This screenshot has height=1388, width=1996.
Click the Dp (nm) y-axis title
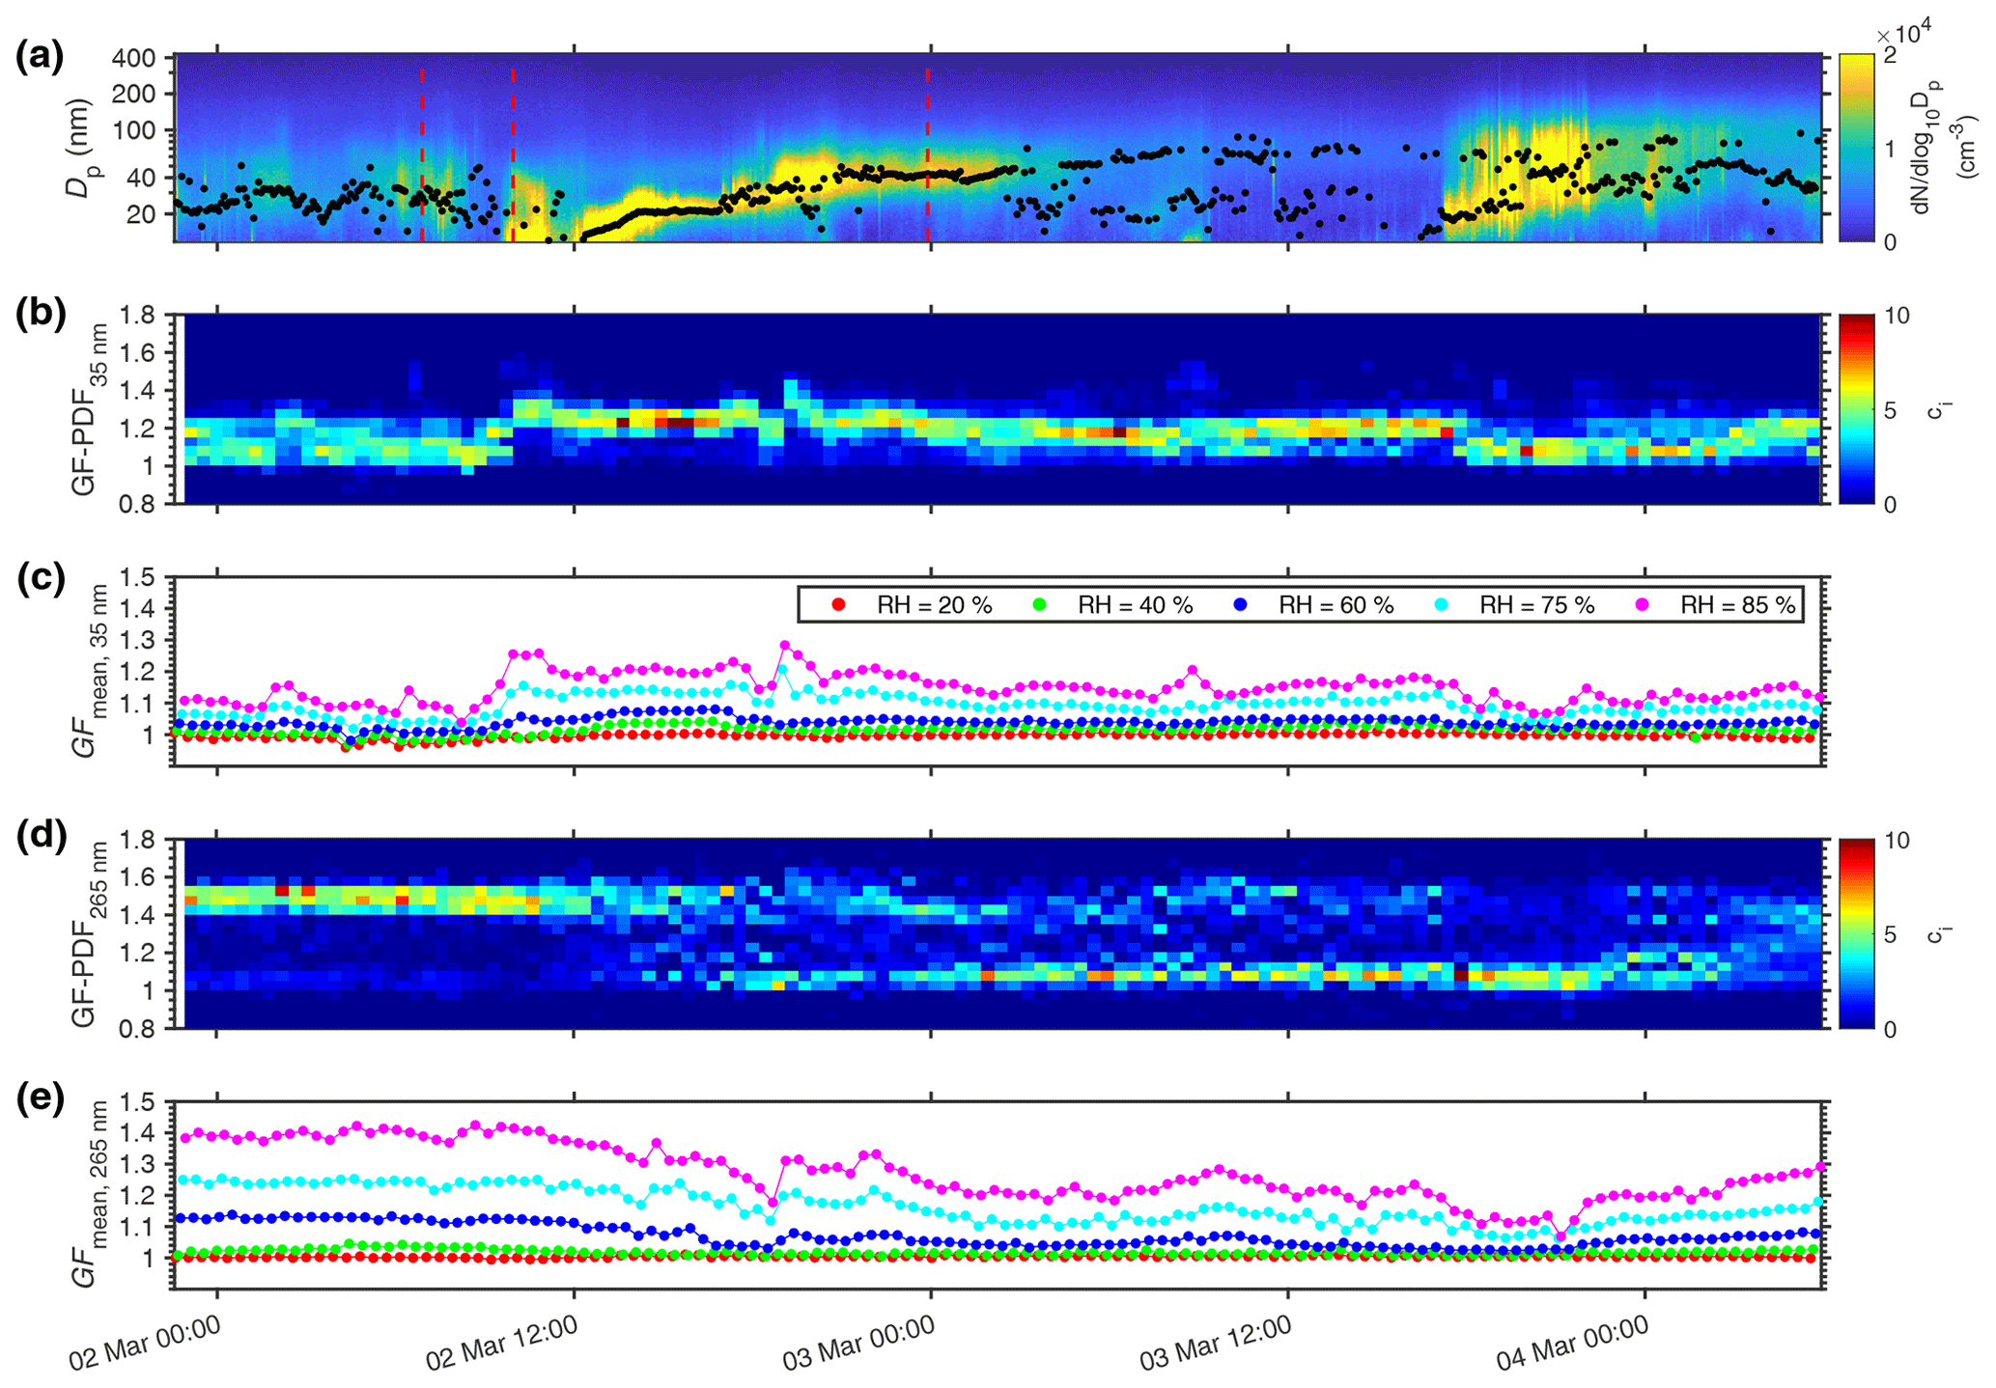78,147
